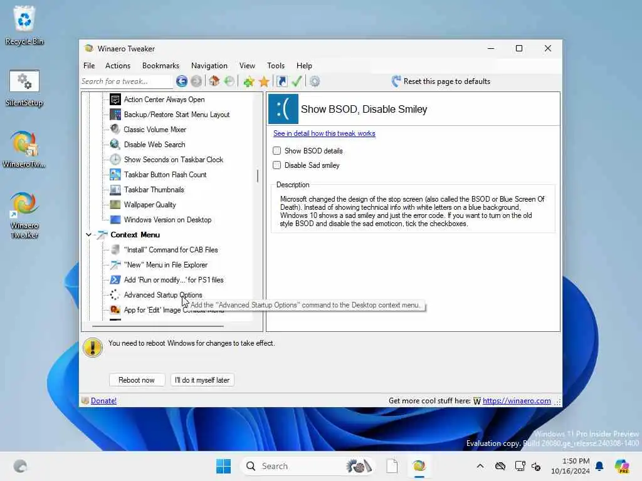
Task: Open See in detail how this tweak works
Action: pyautogui.click(x=324, y=133)
